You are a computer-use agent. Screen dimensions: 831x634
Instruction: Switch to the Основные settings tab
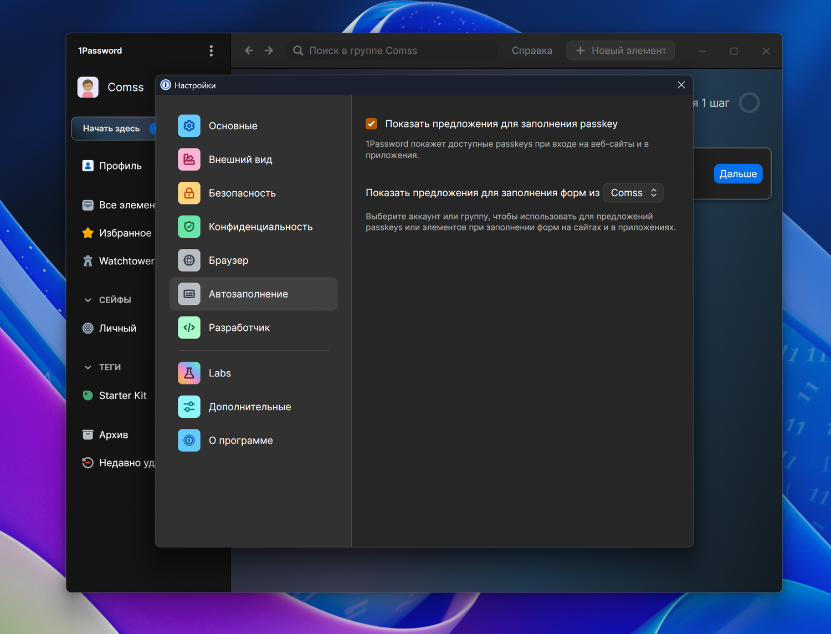click(x=253, y=126)
